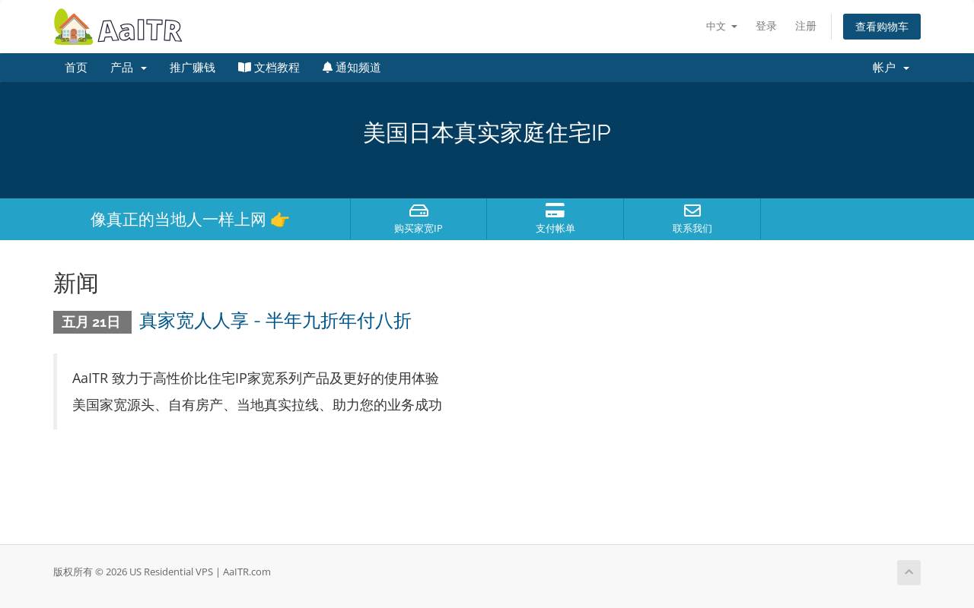Click the 登录 login link
The height and width of the screenshot is (608, 974).
(766, 27)
